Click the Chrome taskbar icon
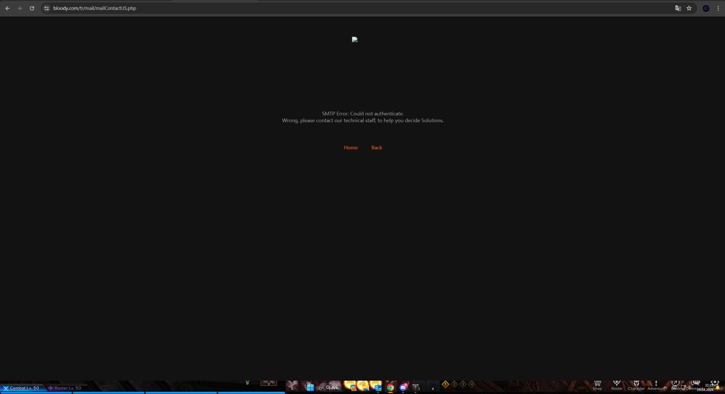The image size is (725, 394). pos(390,387)
